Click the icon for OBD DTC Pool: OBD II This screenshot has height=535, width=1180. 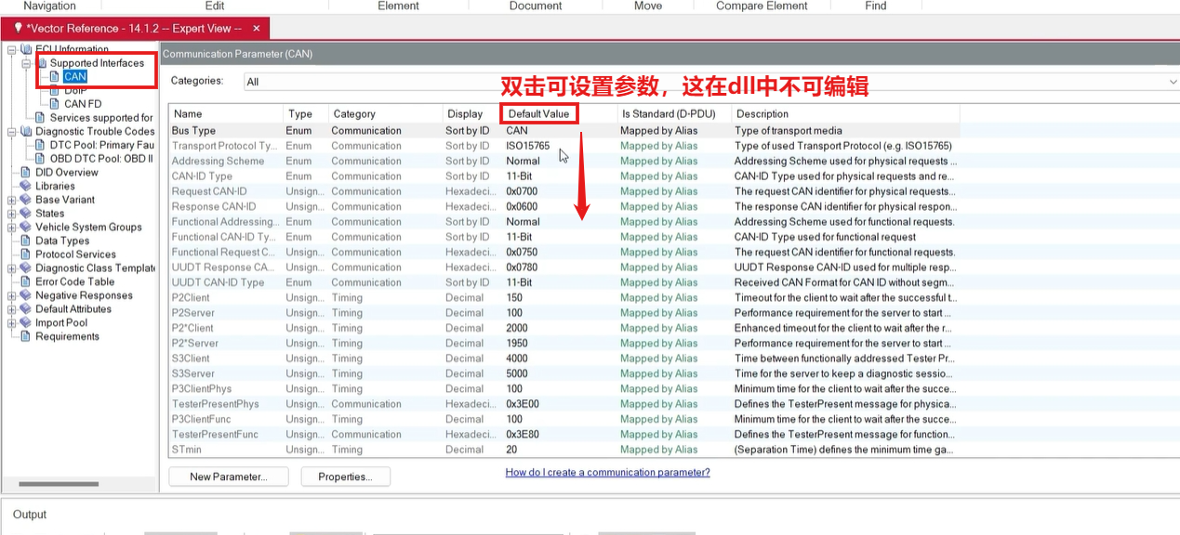pos(41,159)
